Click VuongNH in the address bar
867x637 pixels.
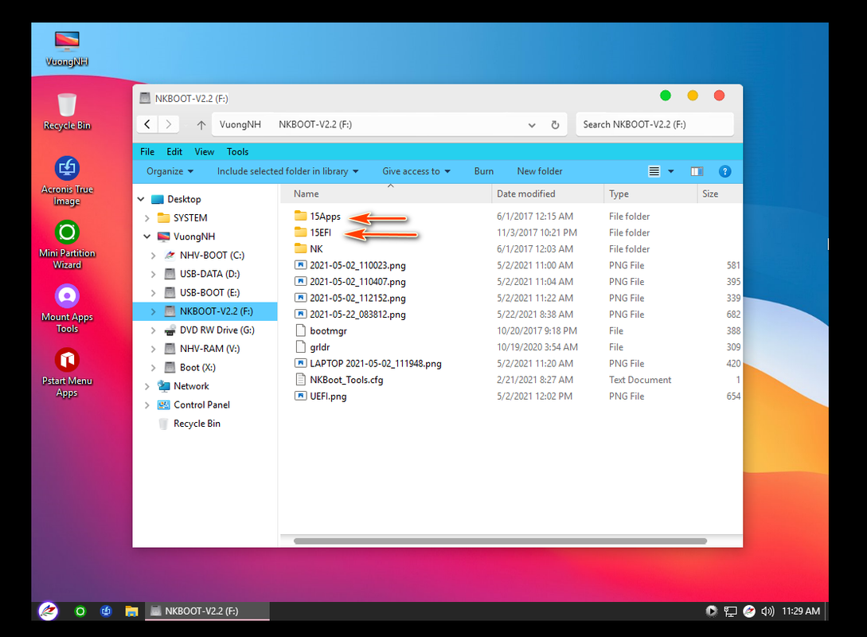click(240, 124)
